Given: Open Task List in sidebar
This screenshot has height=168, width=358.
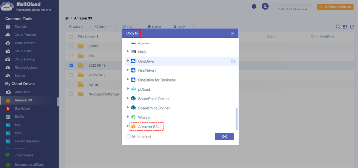Looking at the screenshot, I should [21, 26].
